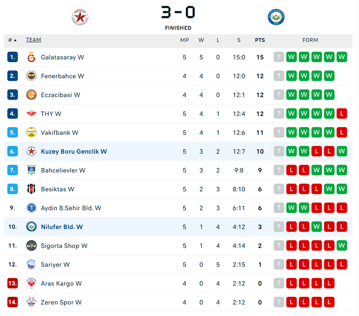Sort the table by # rank column
The width and height of the screenshot is (359, 316).
[12, 40]
